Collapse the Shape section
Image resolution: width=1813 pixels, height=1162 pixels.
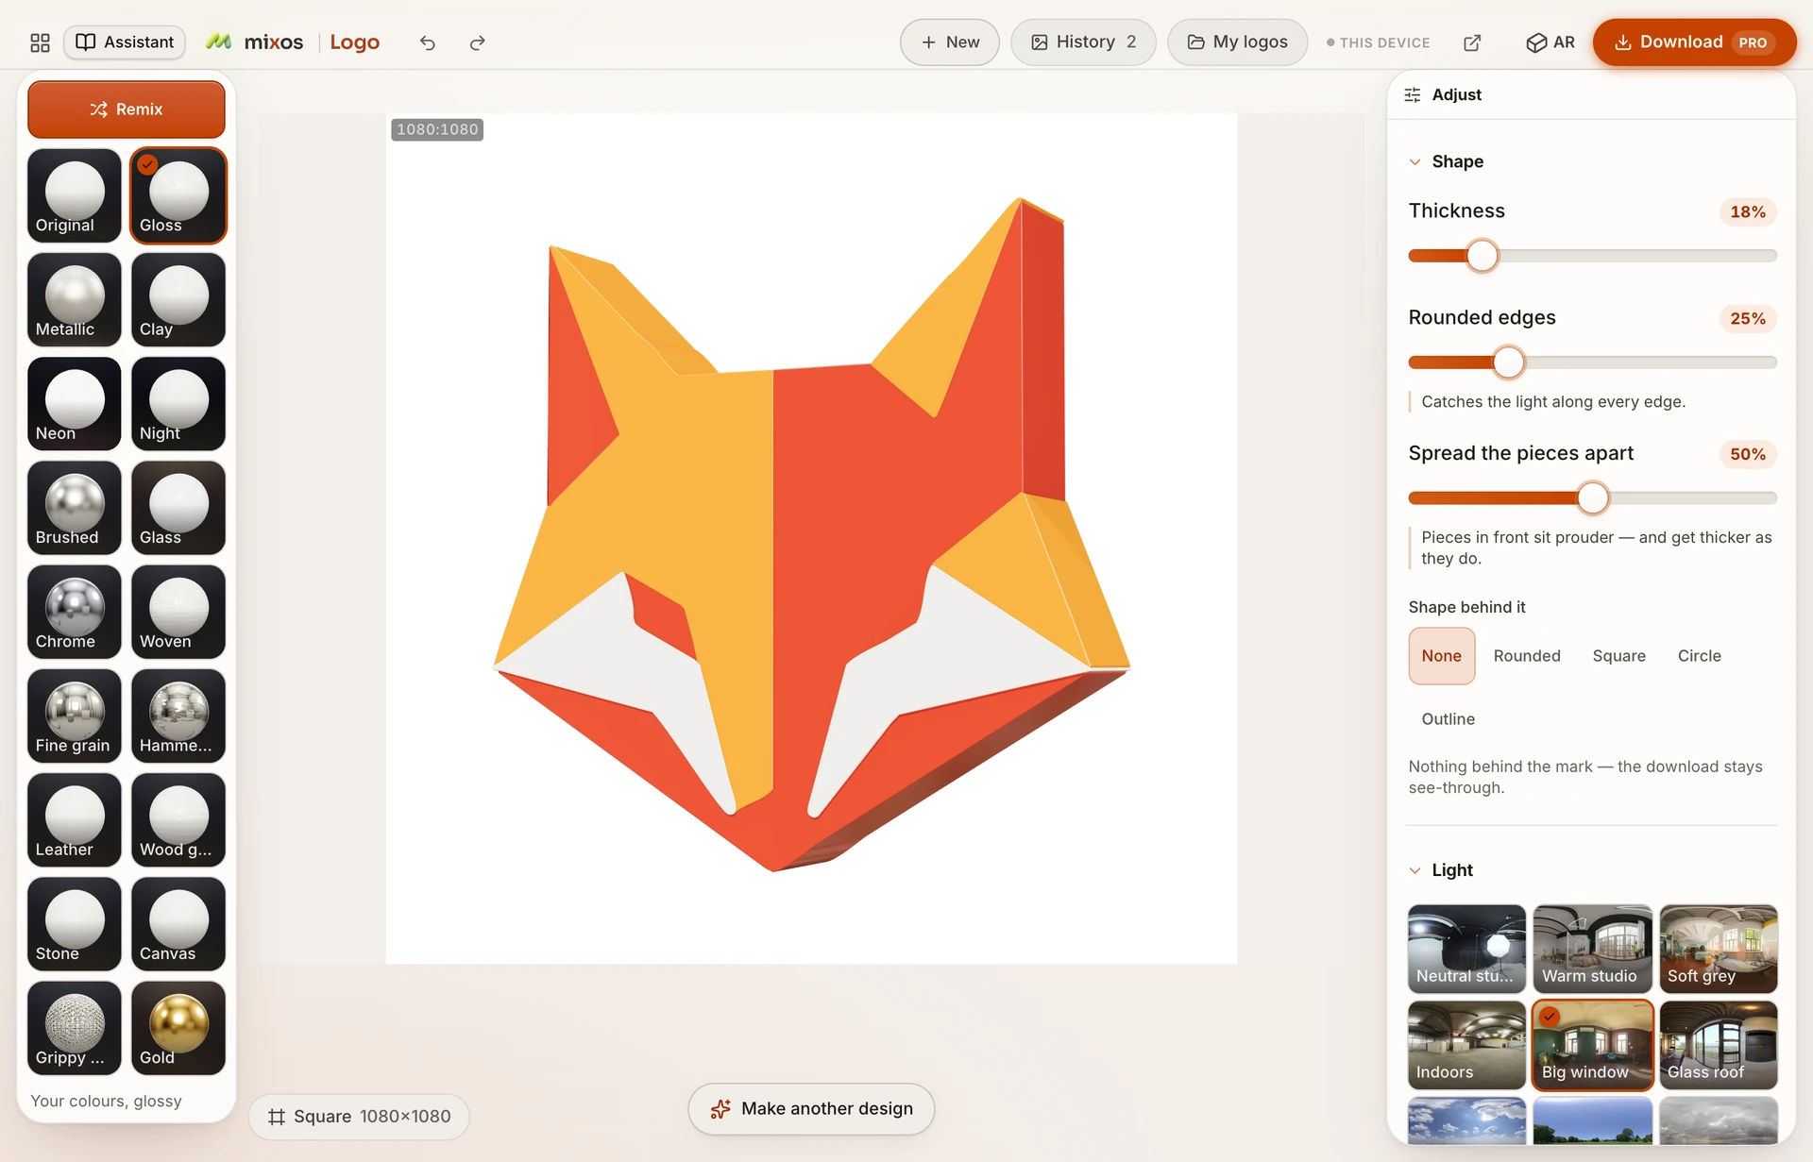point(1415,162)
